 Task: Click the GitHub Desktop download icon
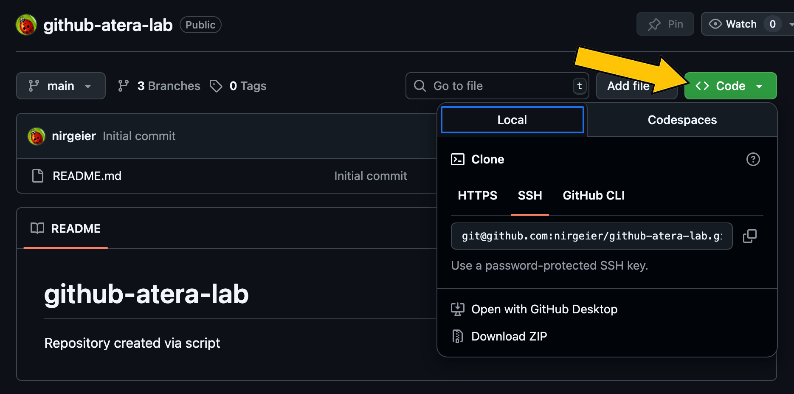(458, 309)
